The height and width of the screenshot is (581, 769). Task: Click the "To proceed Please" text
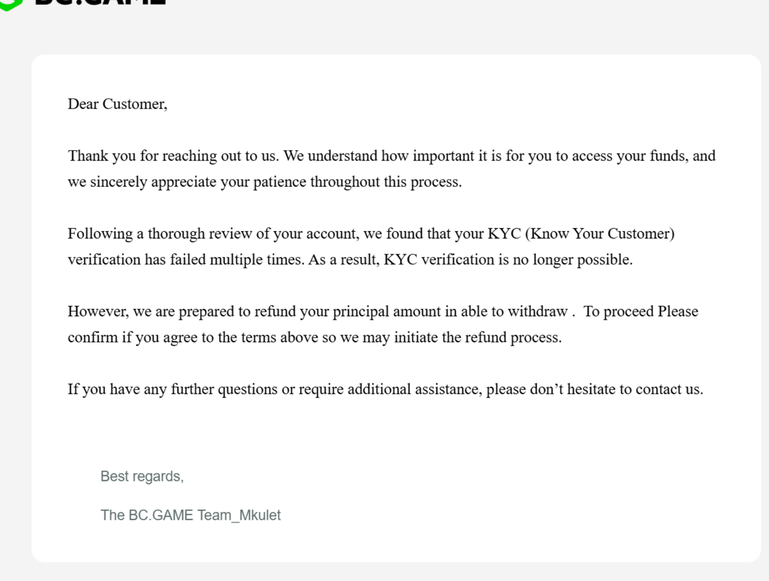tap(641, 312)
